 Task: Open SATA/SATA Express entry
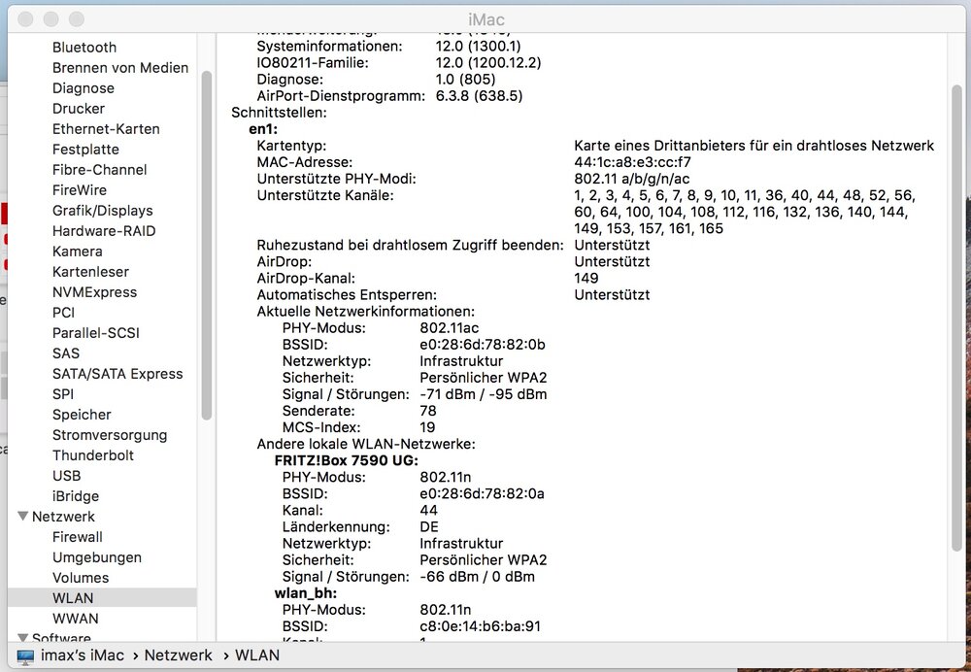click(x=117, y=374)
